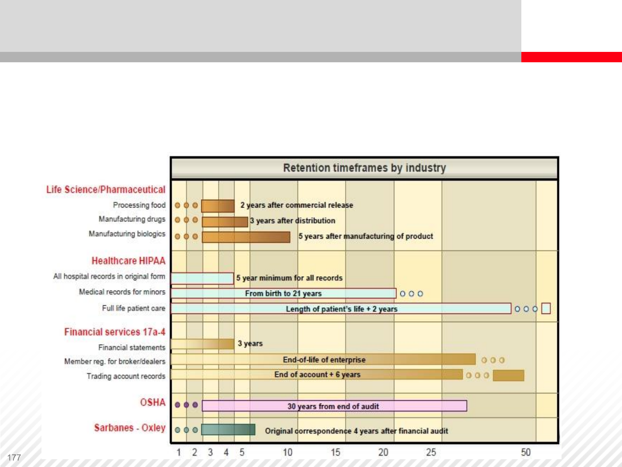Viewport: 622px width, 467px height.
Task: Click the '2 years after commercial release' text
Action: [297, 205]
